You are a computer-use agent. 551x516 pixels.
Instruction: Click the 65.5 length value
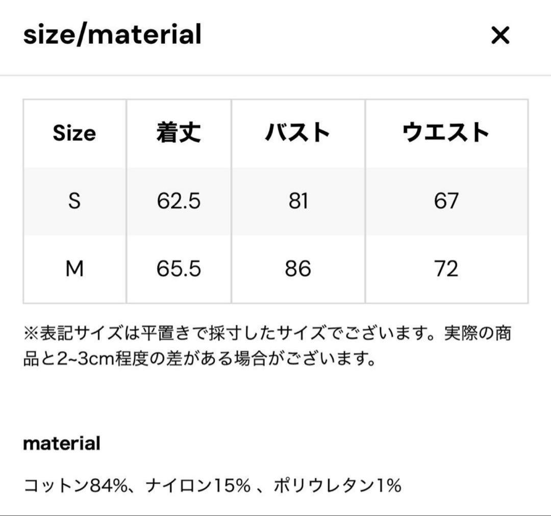pos(179,269)
